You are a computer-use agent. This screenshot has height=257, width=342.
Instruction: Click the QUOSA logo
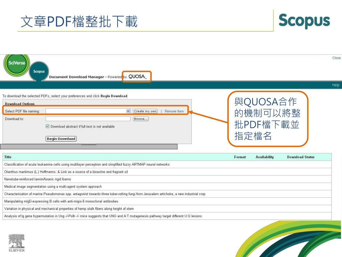click(x=137, y=77)
